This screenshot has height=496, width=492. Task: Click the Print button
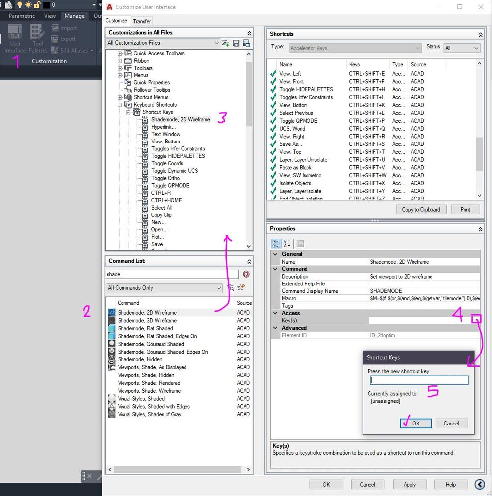click(x=465, y=210)
